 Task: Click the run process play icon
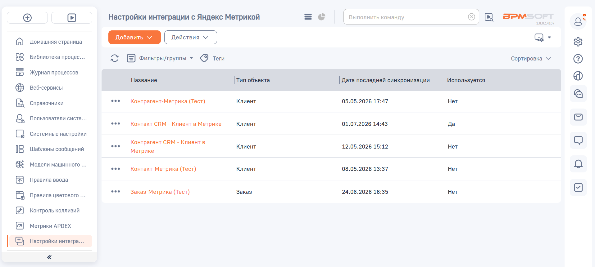(x=72, y=18)
